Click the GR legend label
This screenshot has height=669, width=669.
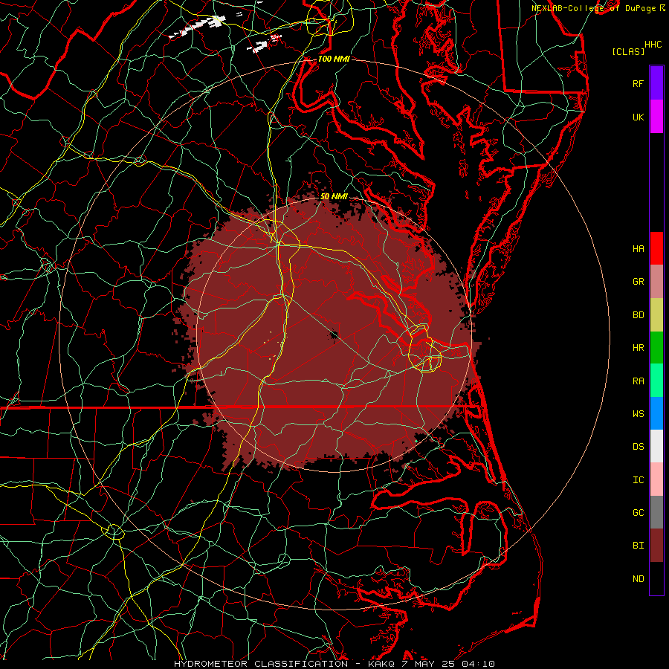click(638, 282)
